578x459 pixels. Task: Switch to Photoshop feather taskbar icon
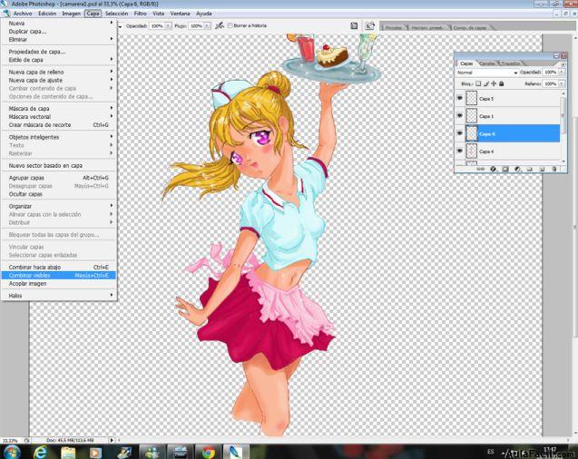point(235,452)
